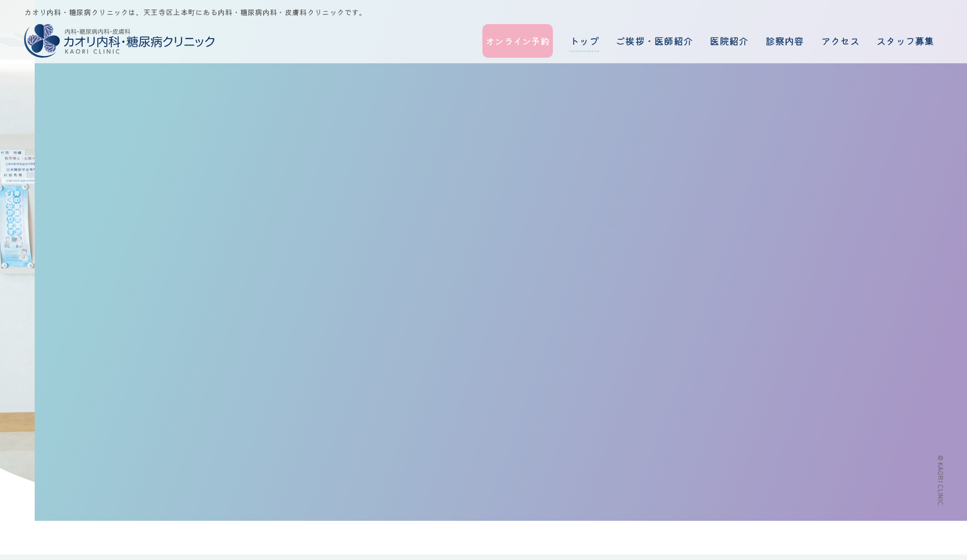This screenshot has height=560, width=967.
Task: Open ご挨拶・医師紹介 navigation item
Action: [655, 41]
